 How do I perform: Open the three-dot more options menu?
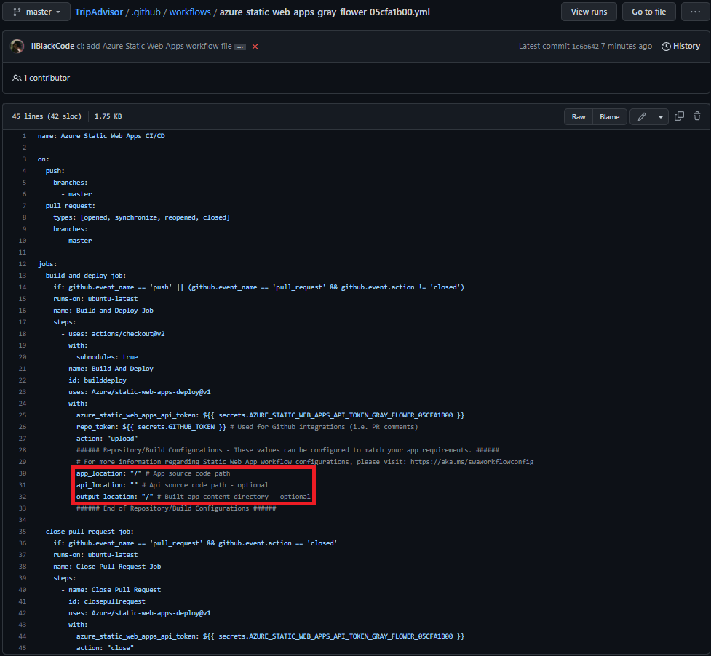(x=695, y=12)
